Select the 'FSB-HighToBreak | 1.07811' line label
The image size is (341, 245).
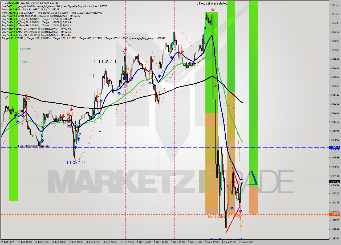34,146
